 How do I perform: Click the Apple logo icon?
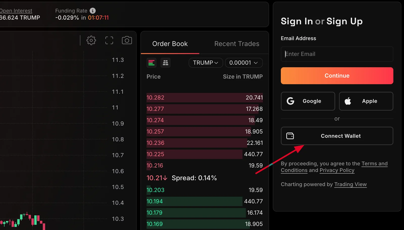click(348, 101)
